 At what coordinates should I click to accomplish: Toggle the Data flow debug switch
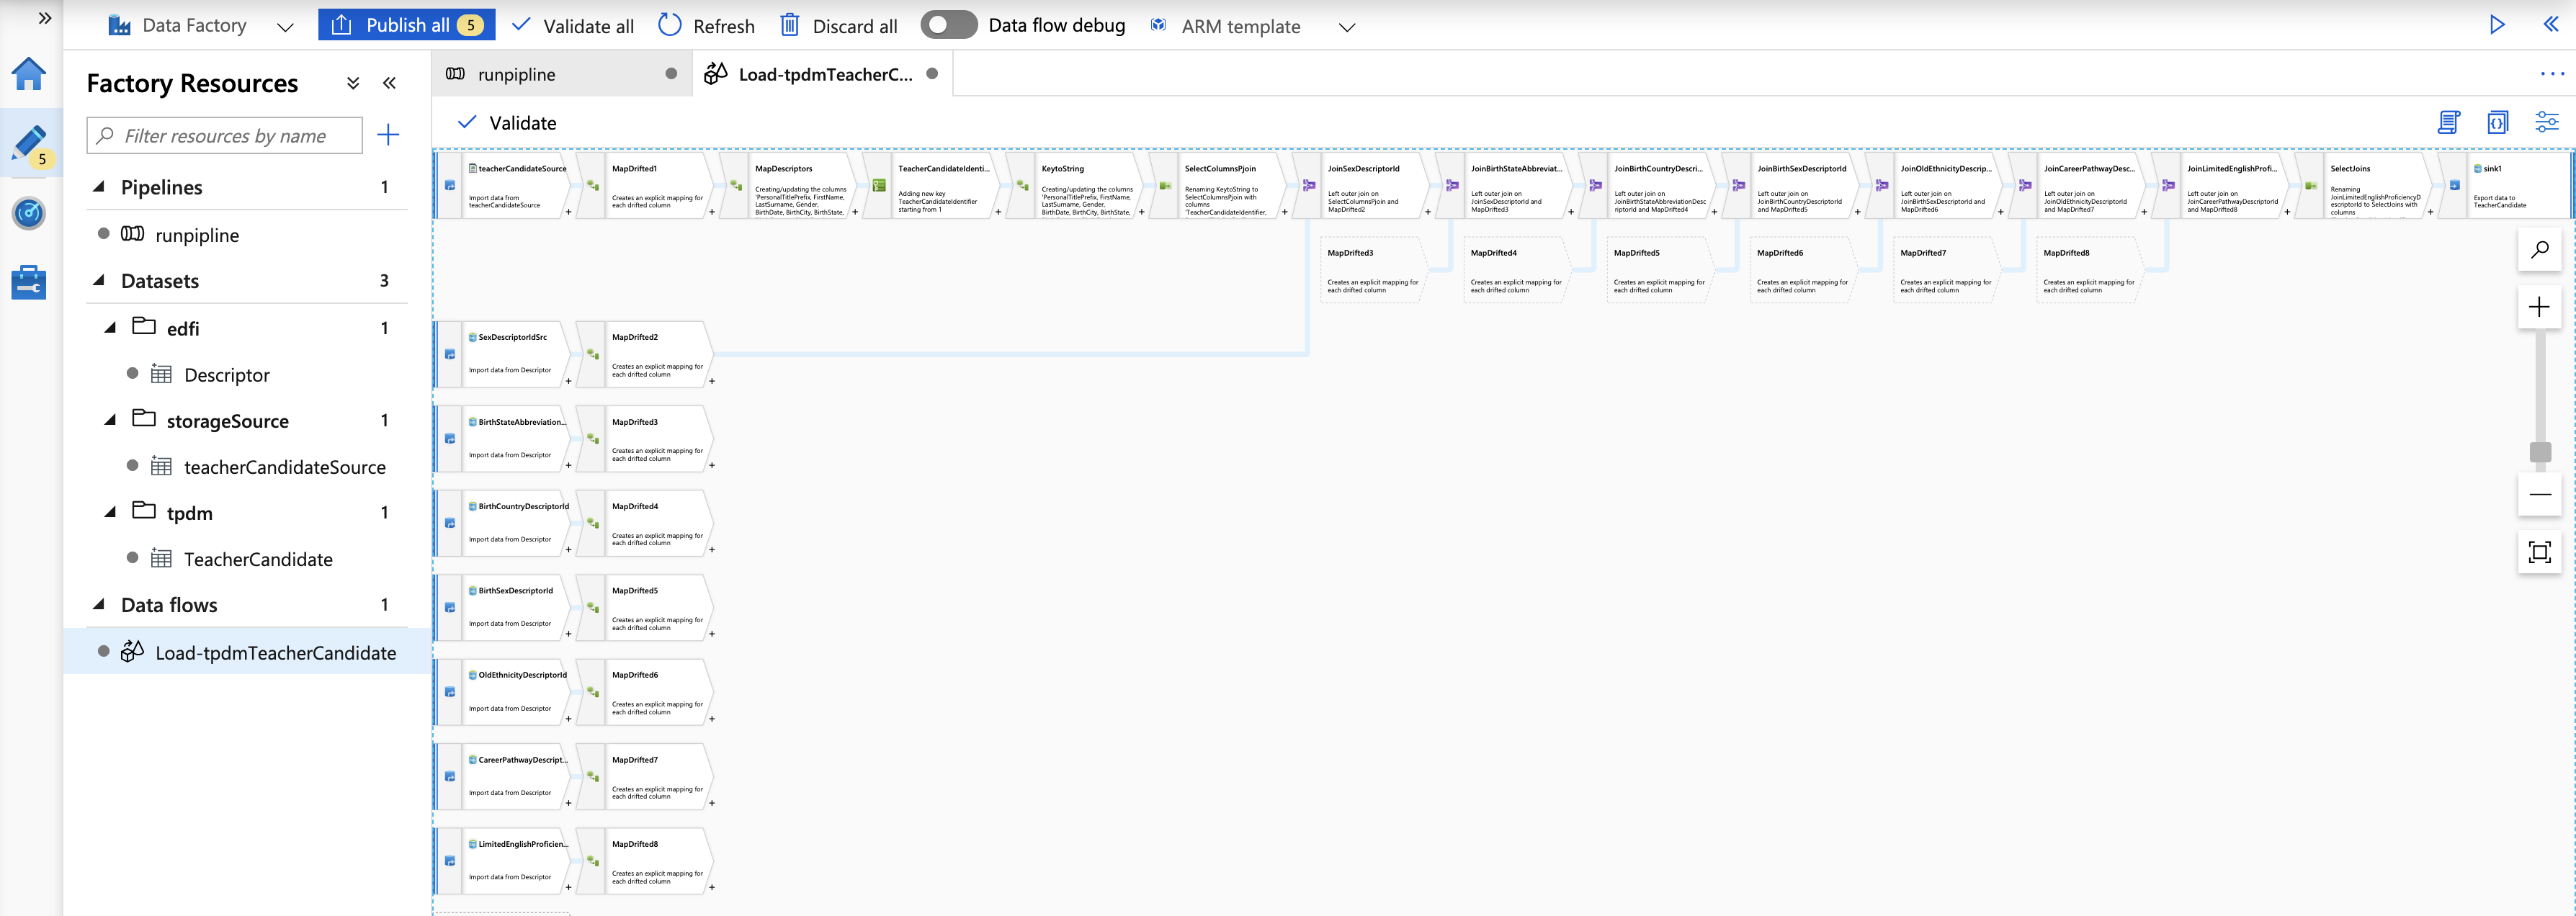(x=948, y=25)
